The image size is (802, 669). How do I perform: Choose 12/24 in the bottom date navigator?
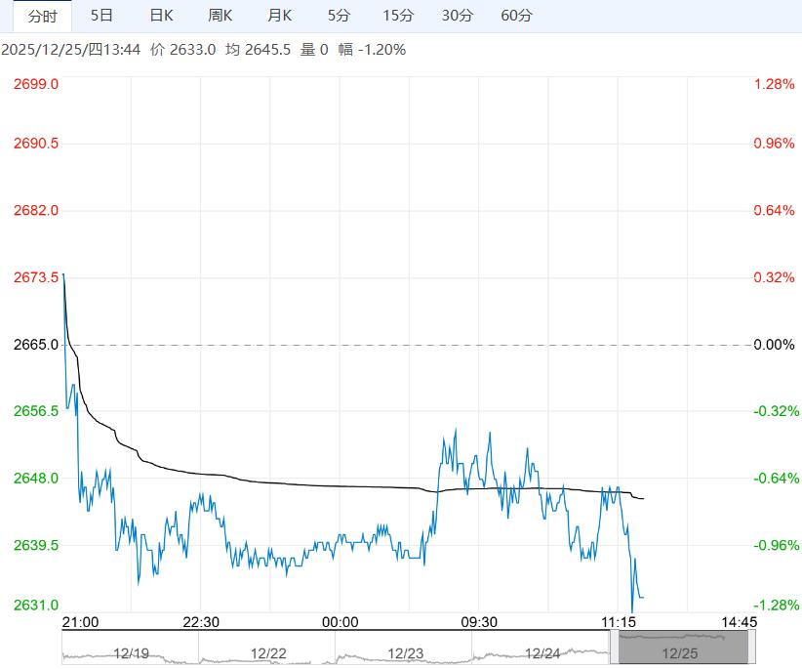pos(541,652)
